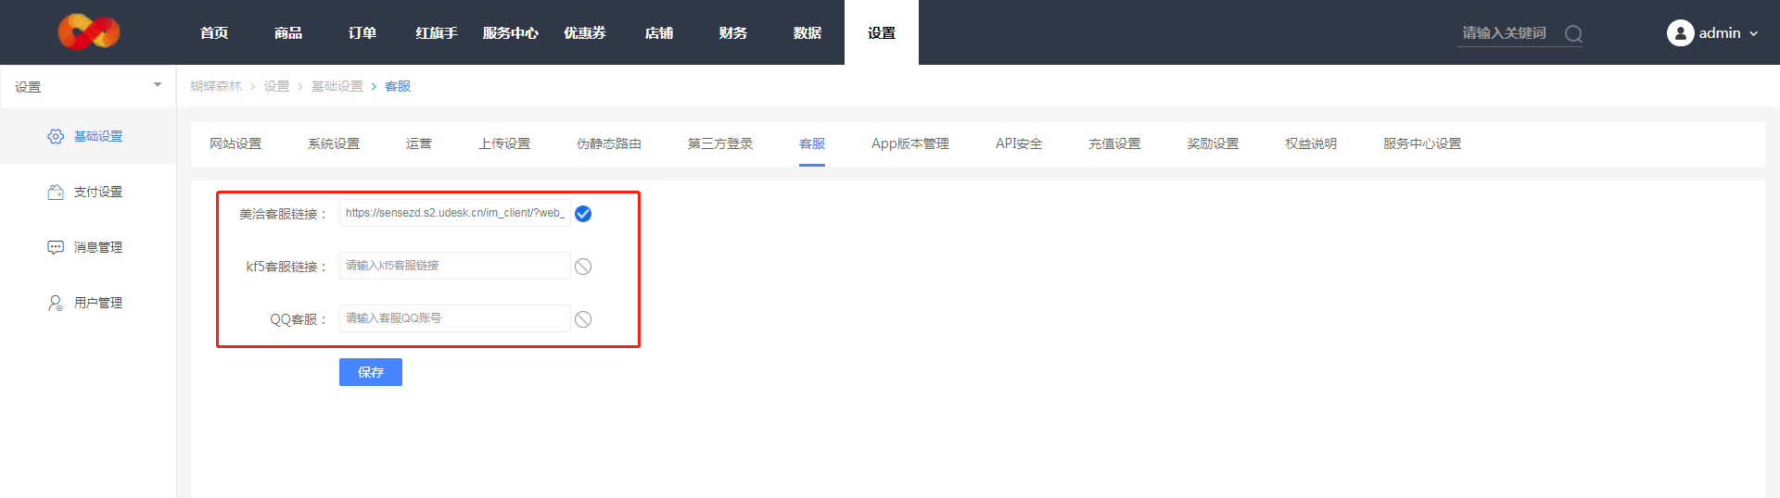Switch to the 伪静态路由 tab
Viewport: 1780px width, 498px height.
coord(609,143)
